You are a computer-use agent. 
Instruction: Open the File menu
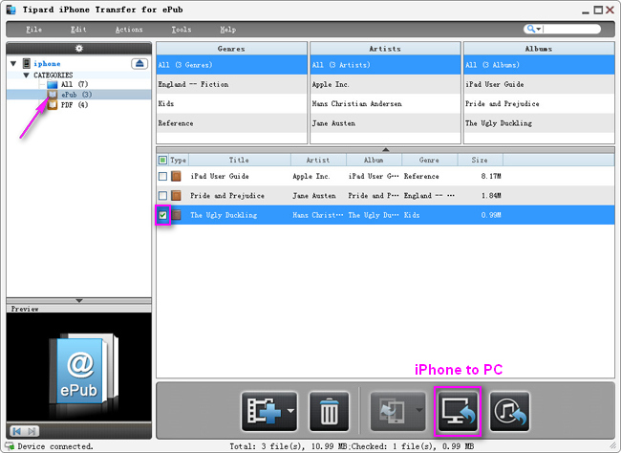click(x=33, y=30)
